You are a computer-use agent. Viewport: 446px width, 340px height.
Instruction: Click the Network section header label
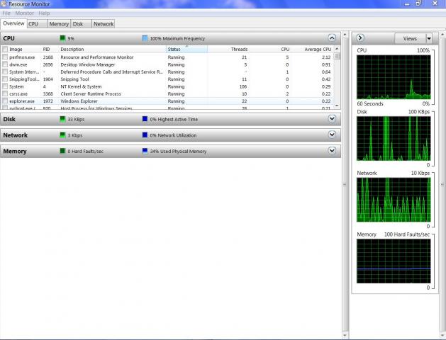tap(16, 135)
